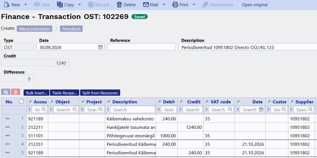Sort by the Description column header

(x=125, y=102)
